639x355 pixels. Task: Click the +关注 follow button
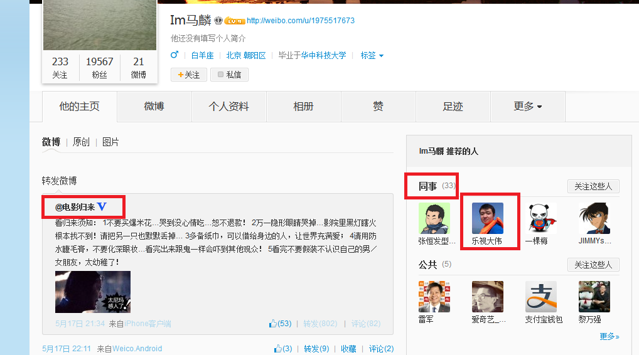point(189,75)
